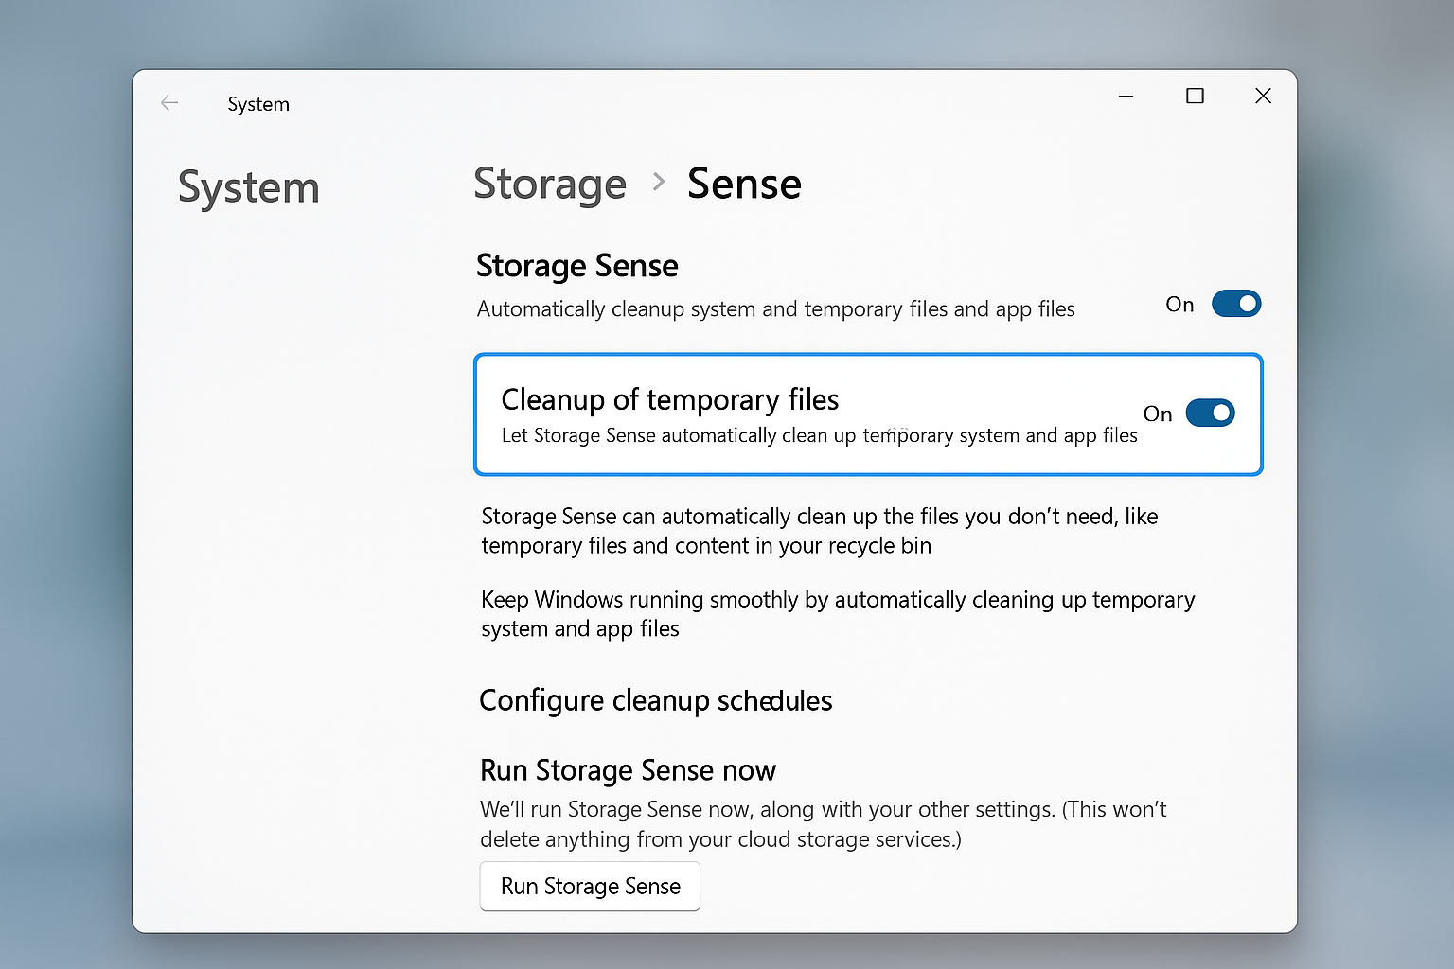Click the Configure cleanup schedules heading
The width and height of the screenshot is (1454, 969).
pyautogui.click(x=655, y=700)
